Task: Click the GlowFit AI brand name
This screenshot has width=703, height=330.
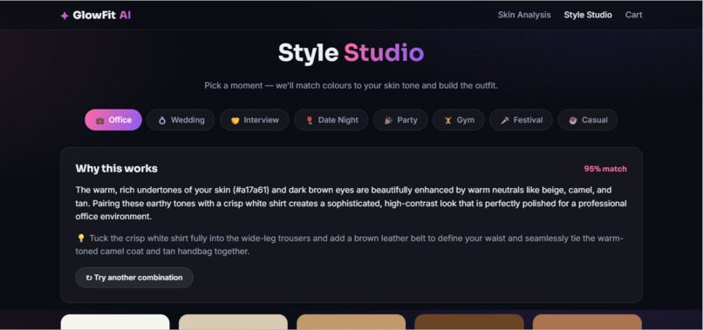Action: click(102, 15)
